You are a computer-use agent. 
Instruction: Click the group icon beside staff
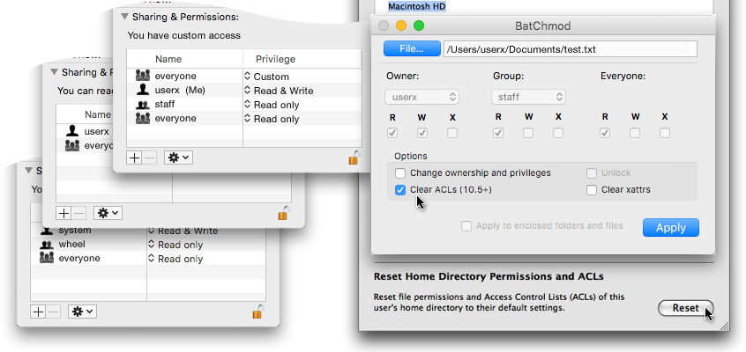pyautogui.click(x=142, y=105)
